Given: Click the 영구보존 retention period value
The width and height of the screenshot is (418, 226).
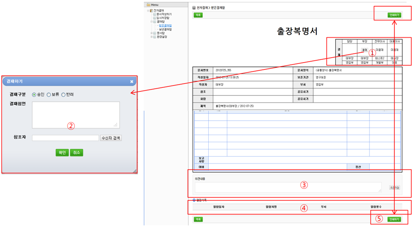Looking at the screenshot, I should pyautogui.click(x=321, y=77).
